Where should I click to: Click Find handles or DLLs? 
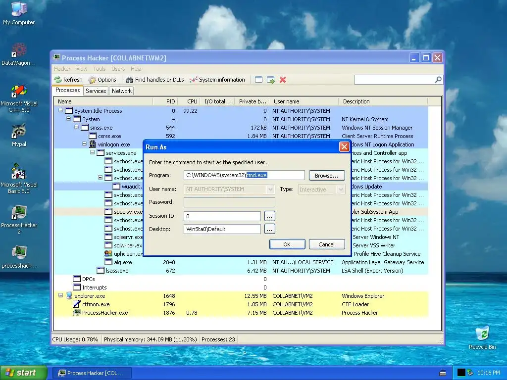point(155,80)
